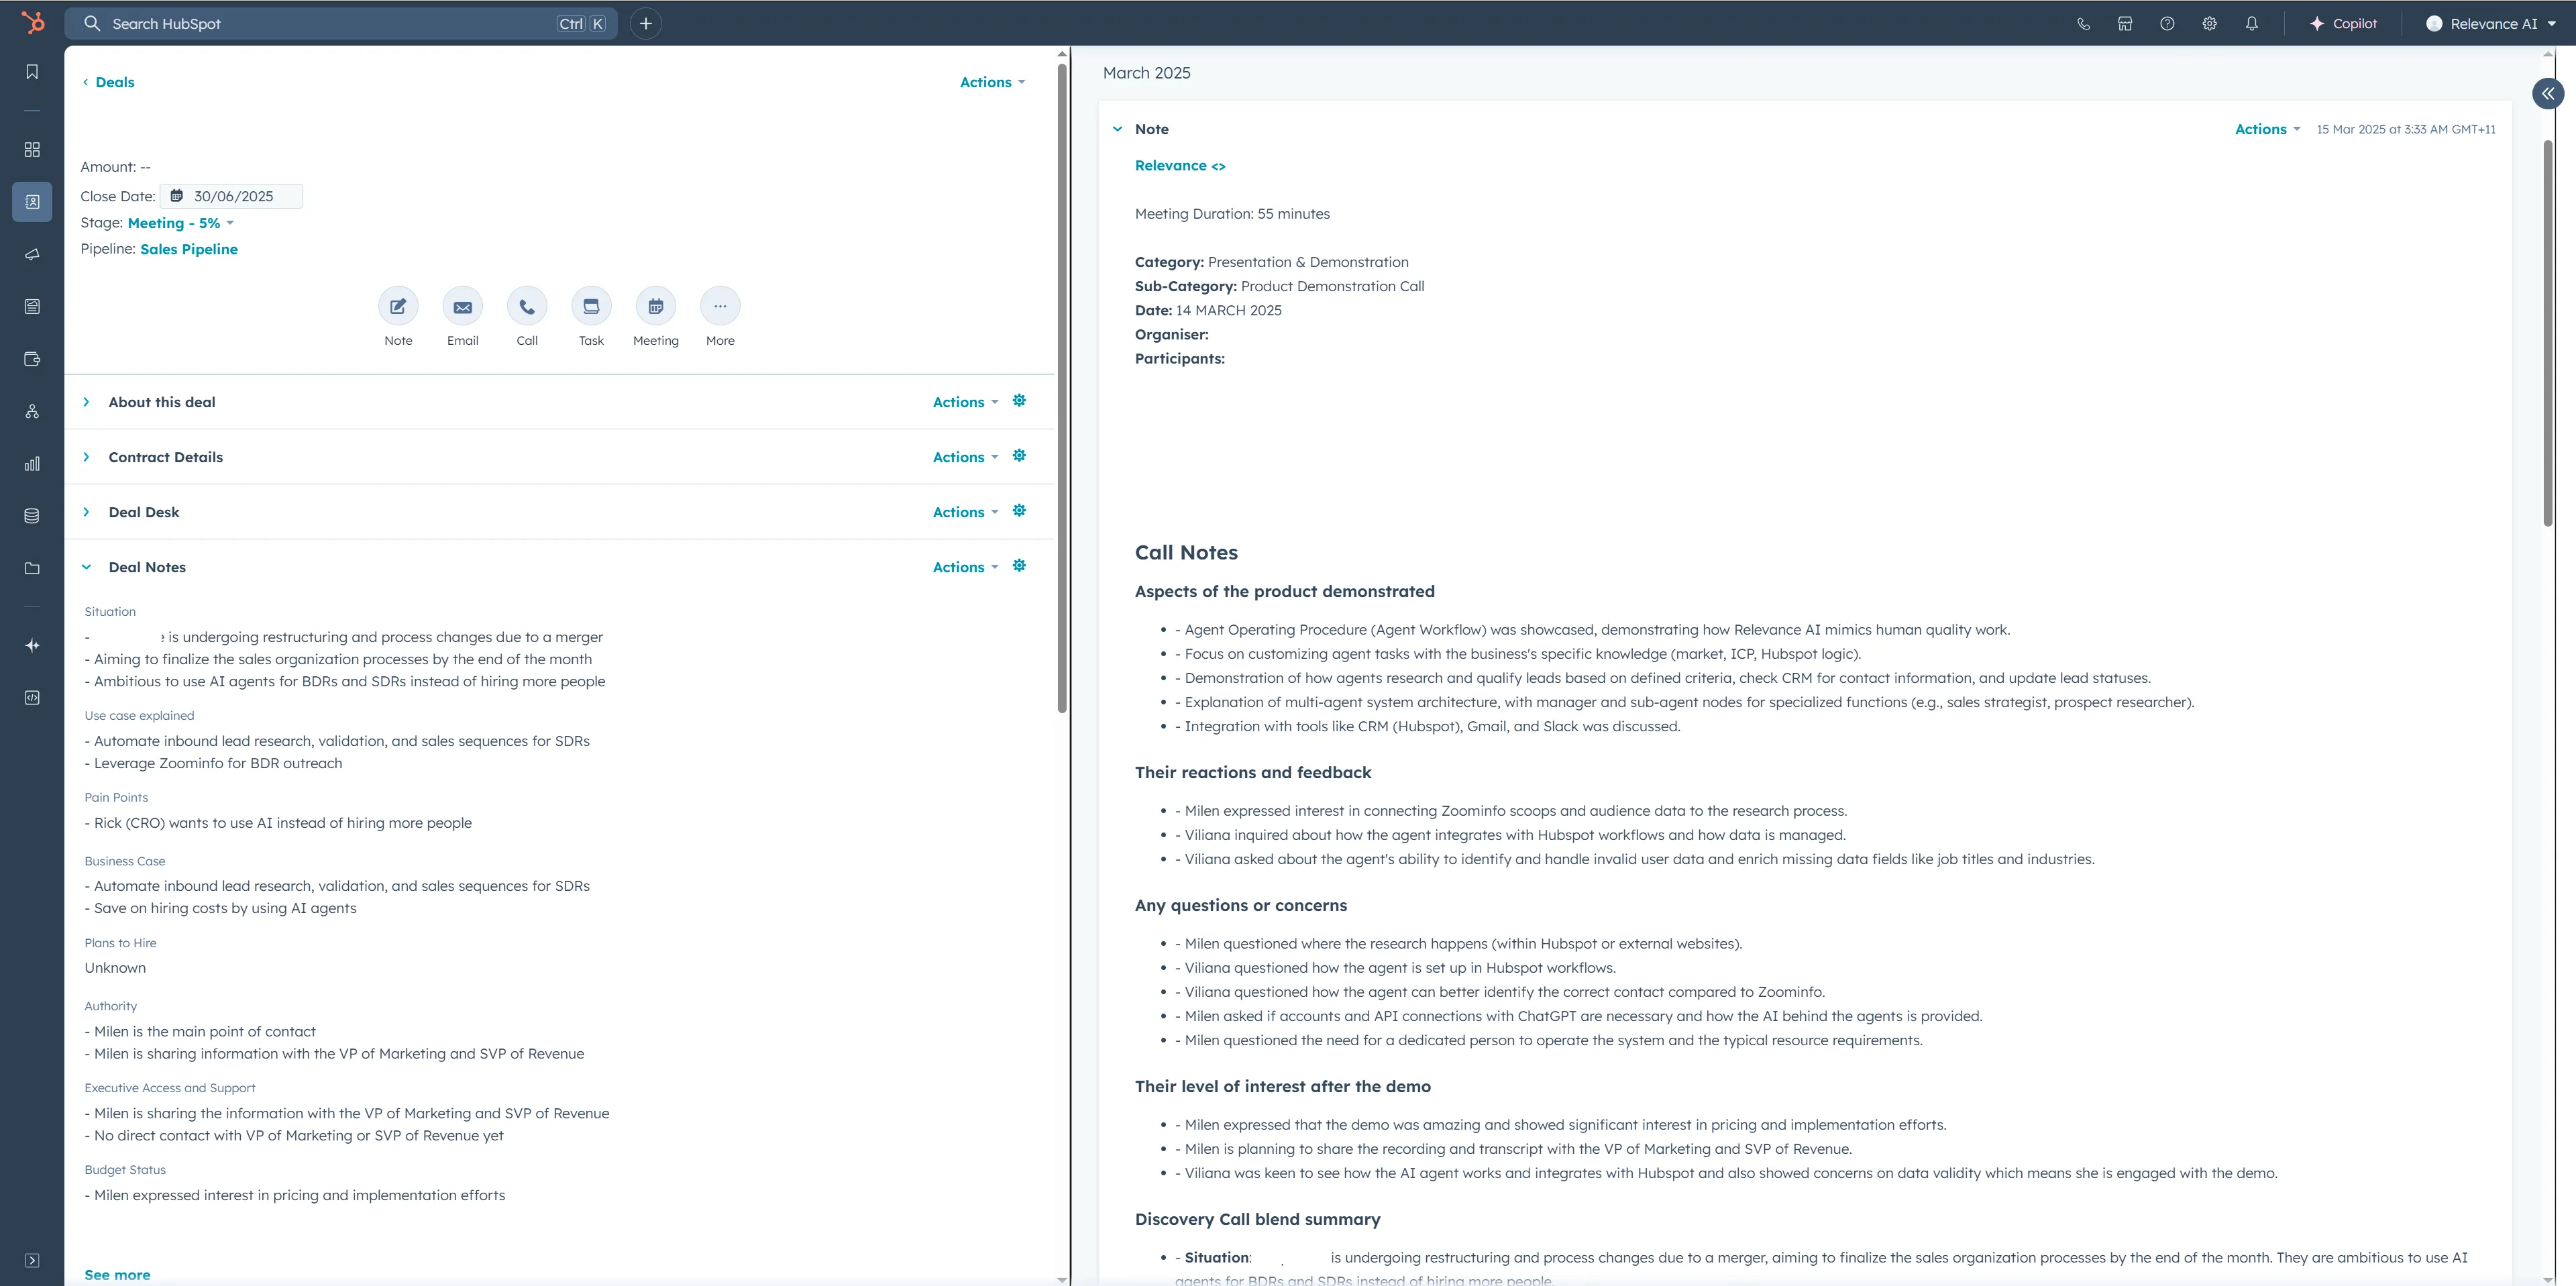The image size is (2576, 1286).
Task: Open the settings gear in top bar
Action: (2209, 24)
